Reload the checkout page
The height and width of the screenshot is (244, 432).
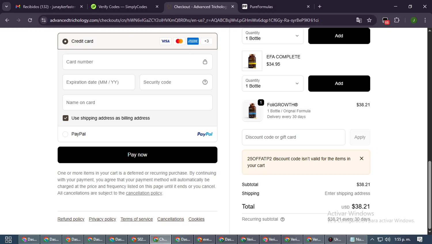coord(30,20)
